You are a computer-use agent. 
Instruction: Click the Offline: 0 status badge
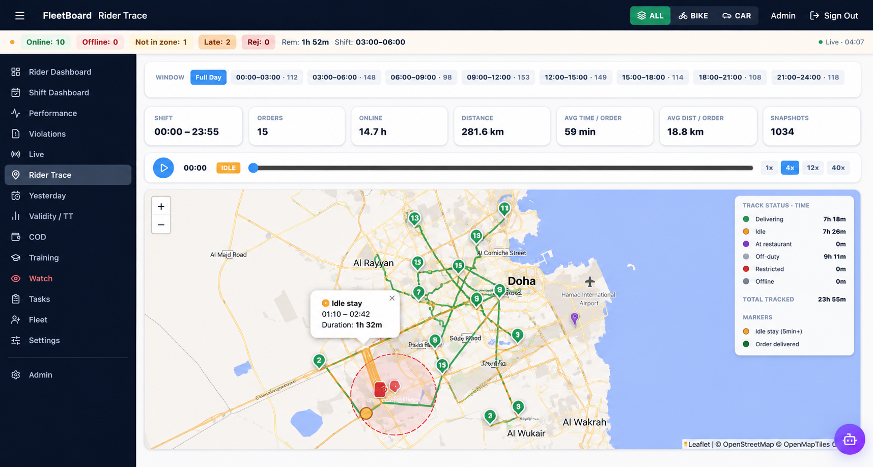pos(100,42)
